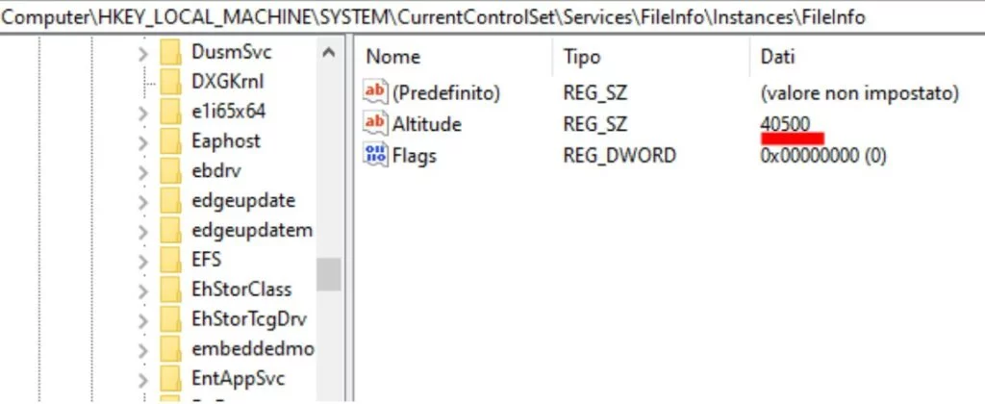Expand the ebdrv key chevron
The height and width of the screenshot is (404, 985).
(142, 171)
